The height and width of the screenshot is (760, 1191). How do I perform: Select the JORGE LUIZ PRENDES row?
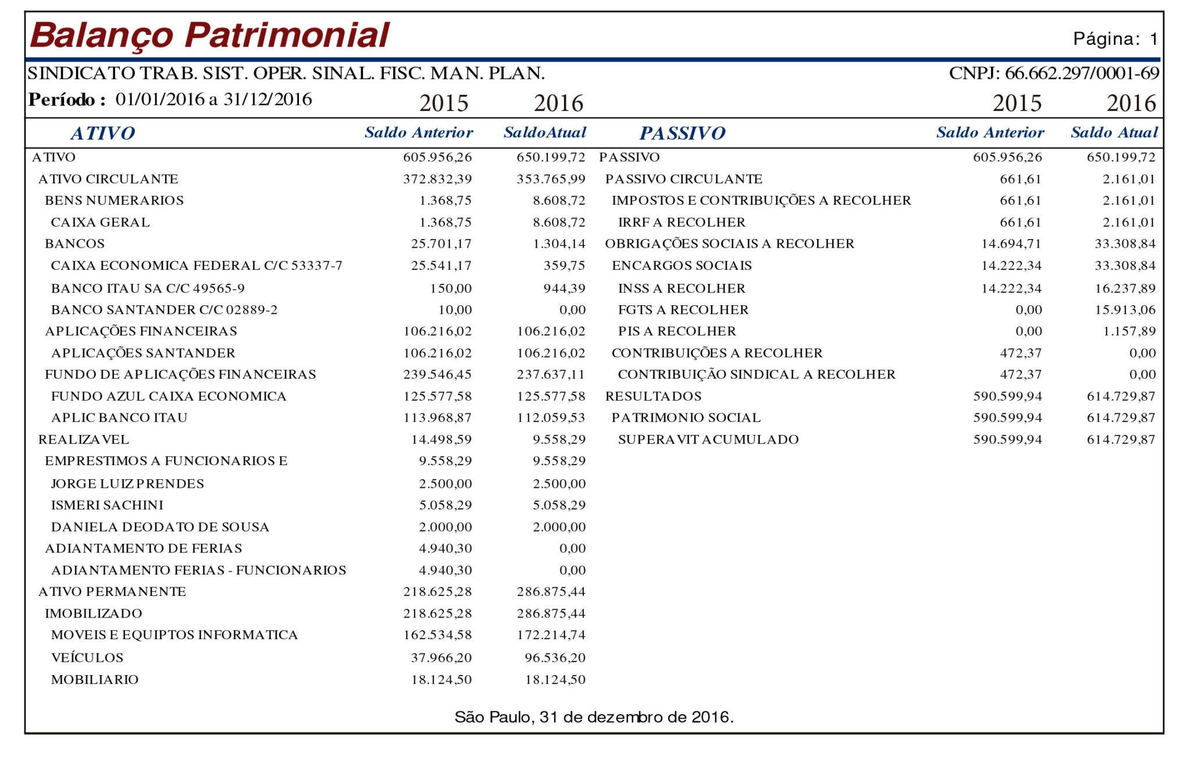pos(127,484)
